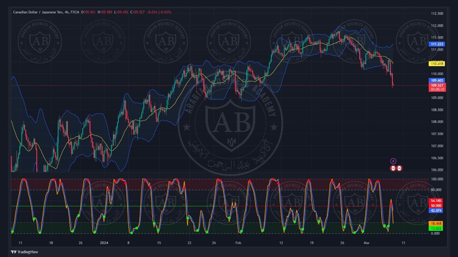Image resolution: width=458 pixels, height=257 pixels.
Task: Select the yellow 110.418 price label
Action: tap(437, 64)
